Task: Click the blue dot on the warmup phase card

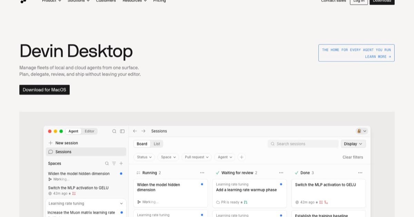Action: 281,184
